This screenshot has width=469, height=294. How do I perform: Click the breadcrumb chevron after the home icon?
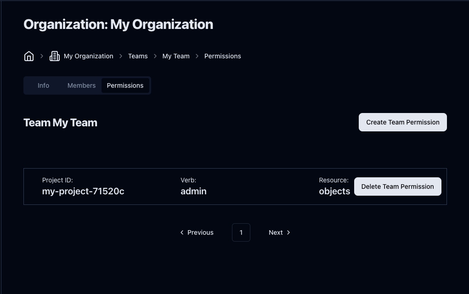pos(42,56)
